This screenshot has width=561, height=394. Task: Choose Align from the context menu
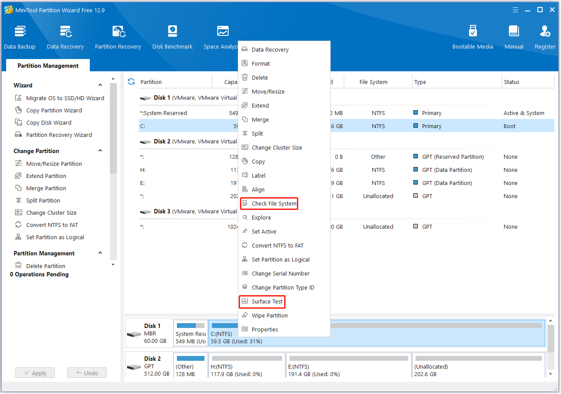(x=284, y=190)
